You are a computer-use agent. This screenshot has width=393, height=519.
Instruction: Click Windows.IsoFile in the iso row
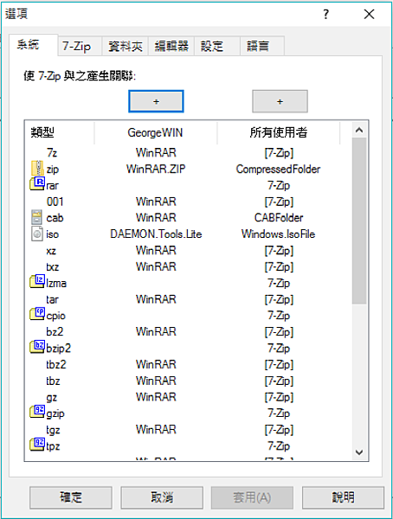click(x=279, y=234)
